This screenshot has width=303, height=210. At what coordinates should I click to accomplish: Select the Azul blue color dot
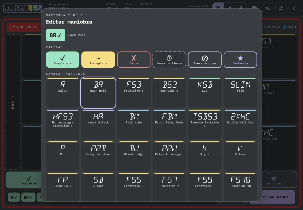(x=285, y=27)
